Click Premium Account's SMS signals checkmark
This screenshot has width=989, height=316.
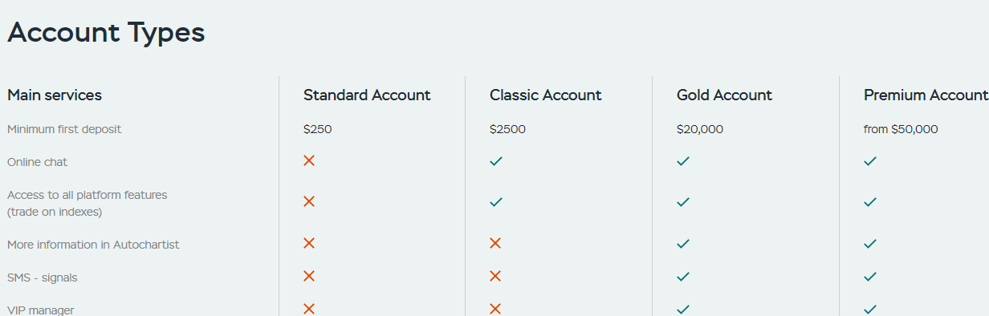click(870, 277)
